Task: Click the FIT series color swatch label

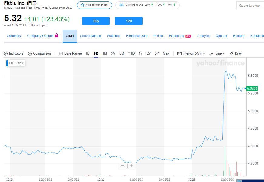Action: click(16, 63)
